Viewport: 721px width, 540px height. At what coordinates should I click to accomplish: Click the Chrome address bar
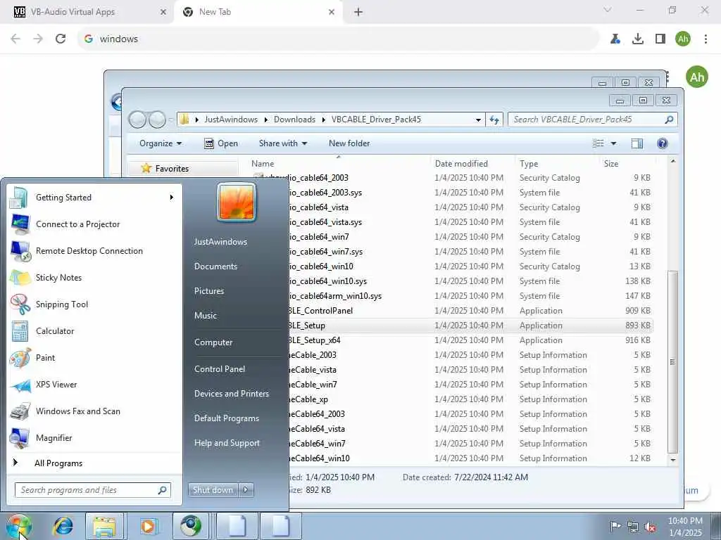[338, 39]
